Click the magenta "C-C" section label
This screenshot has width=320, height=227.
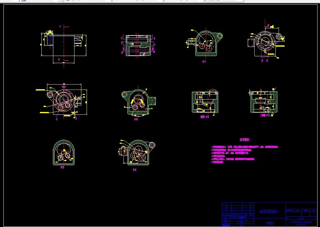click(x=204, y=62)
